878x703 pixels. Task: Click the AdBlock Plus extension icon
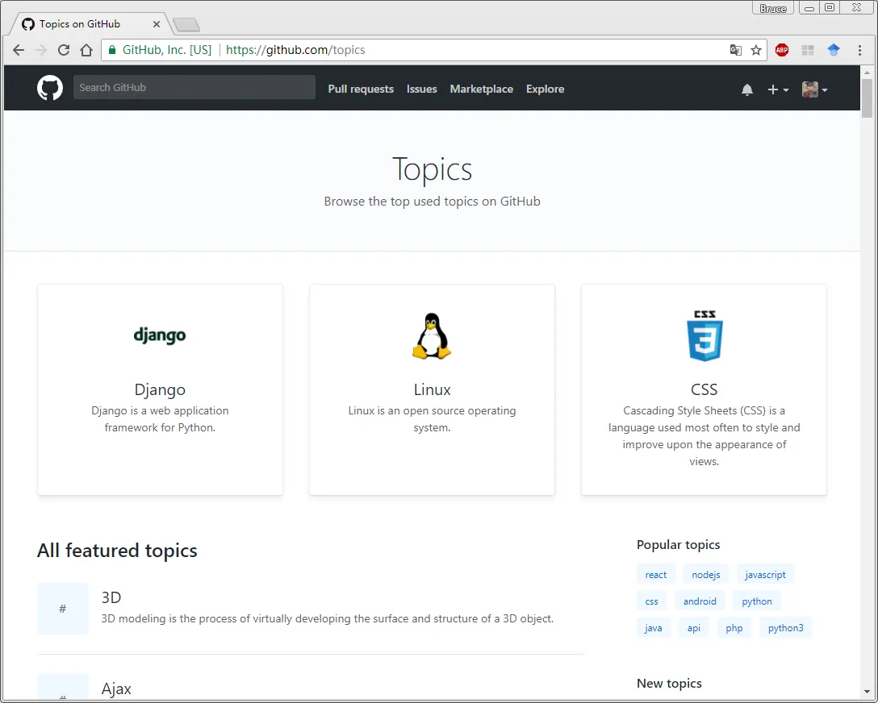(x=781, y=50)
